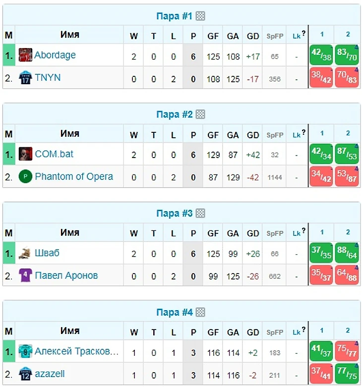Click Павел Аронов purple jersey icon
The image size is (362, 387).
coord(25,276)
